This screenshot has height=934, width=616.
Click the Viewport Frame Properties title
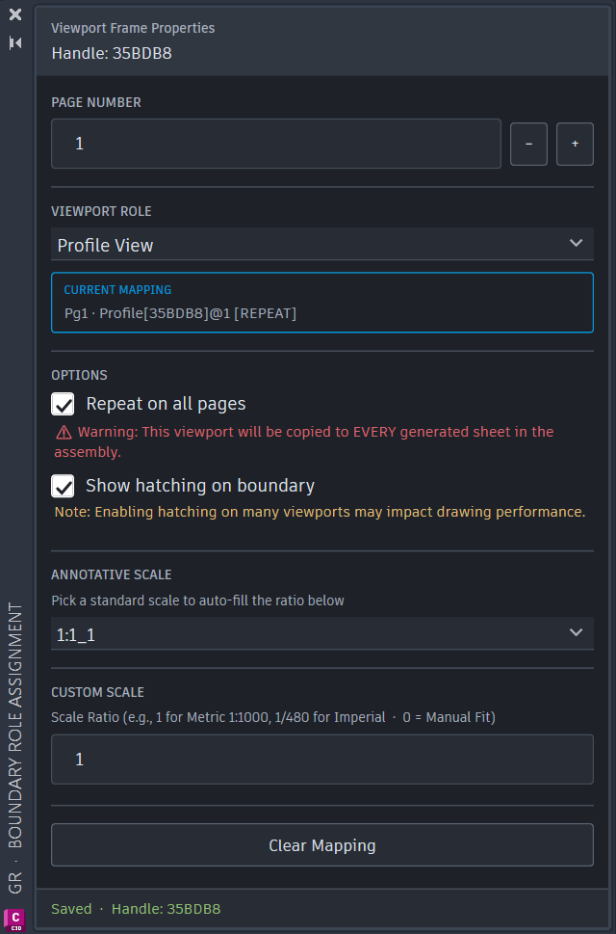click(x=133, y=28)
